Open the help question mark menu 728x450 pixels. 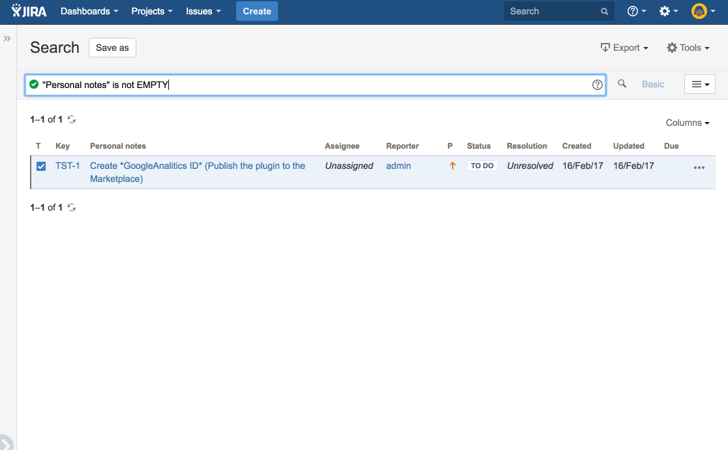coord(636,11)
